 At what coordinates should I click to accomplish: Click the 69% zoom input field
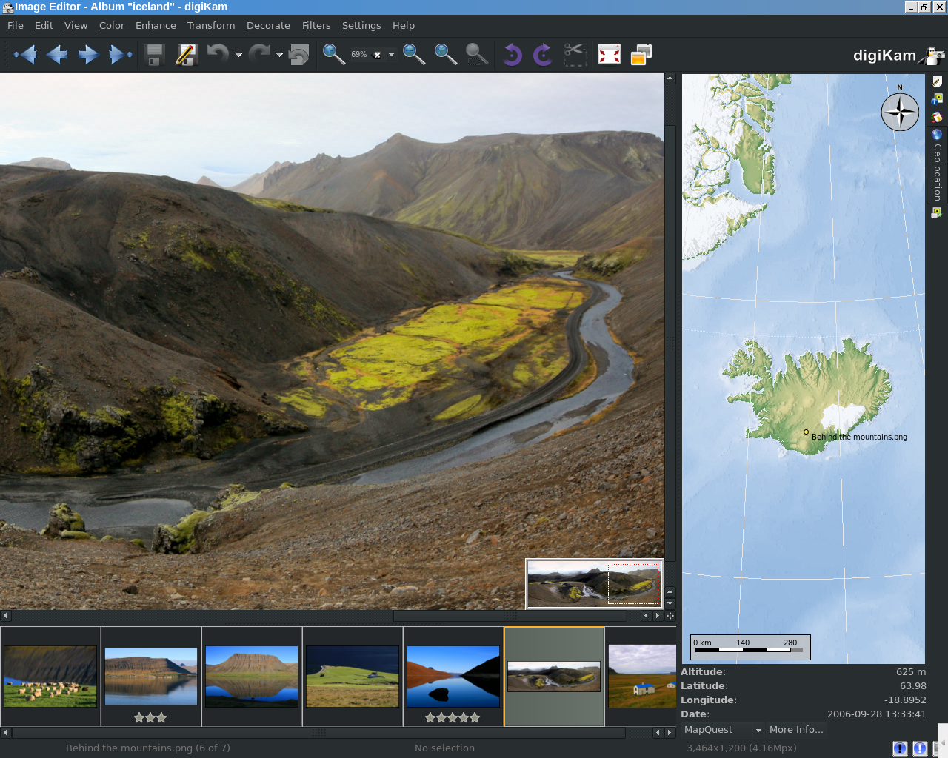pos(360,55)
